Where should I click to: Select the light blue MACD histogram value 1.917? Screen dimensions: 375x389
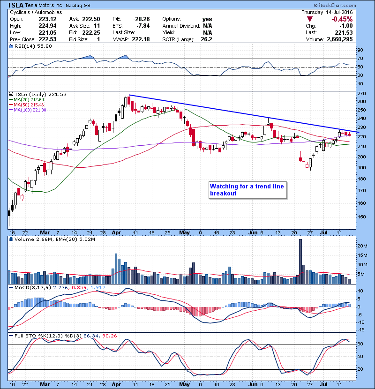pyautogui.click(x=98, y=288)
